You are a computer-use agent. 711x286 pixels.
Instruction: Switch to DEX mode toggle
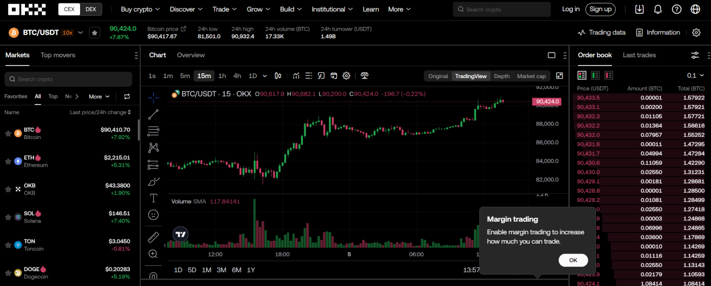(91, 9)
